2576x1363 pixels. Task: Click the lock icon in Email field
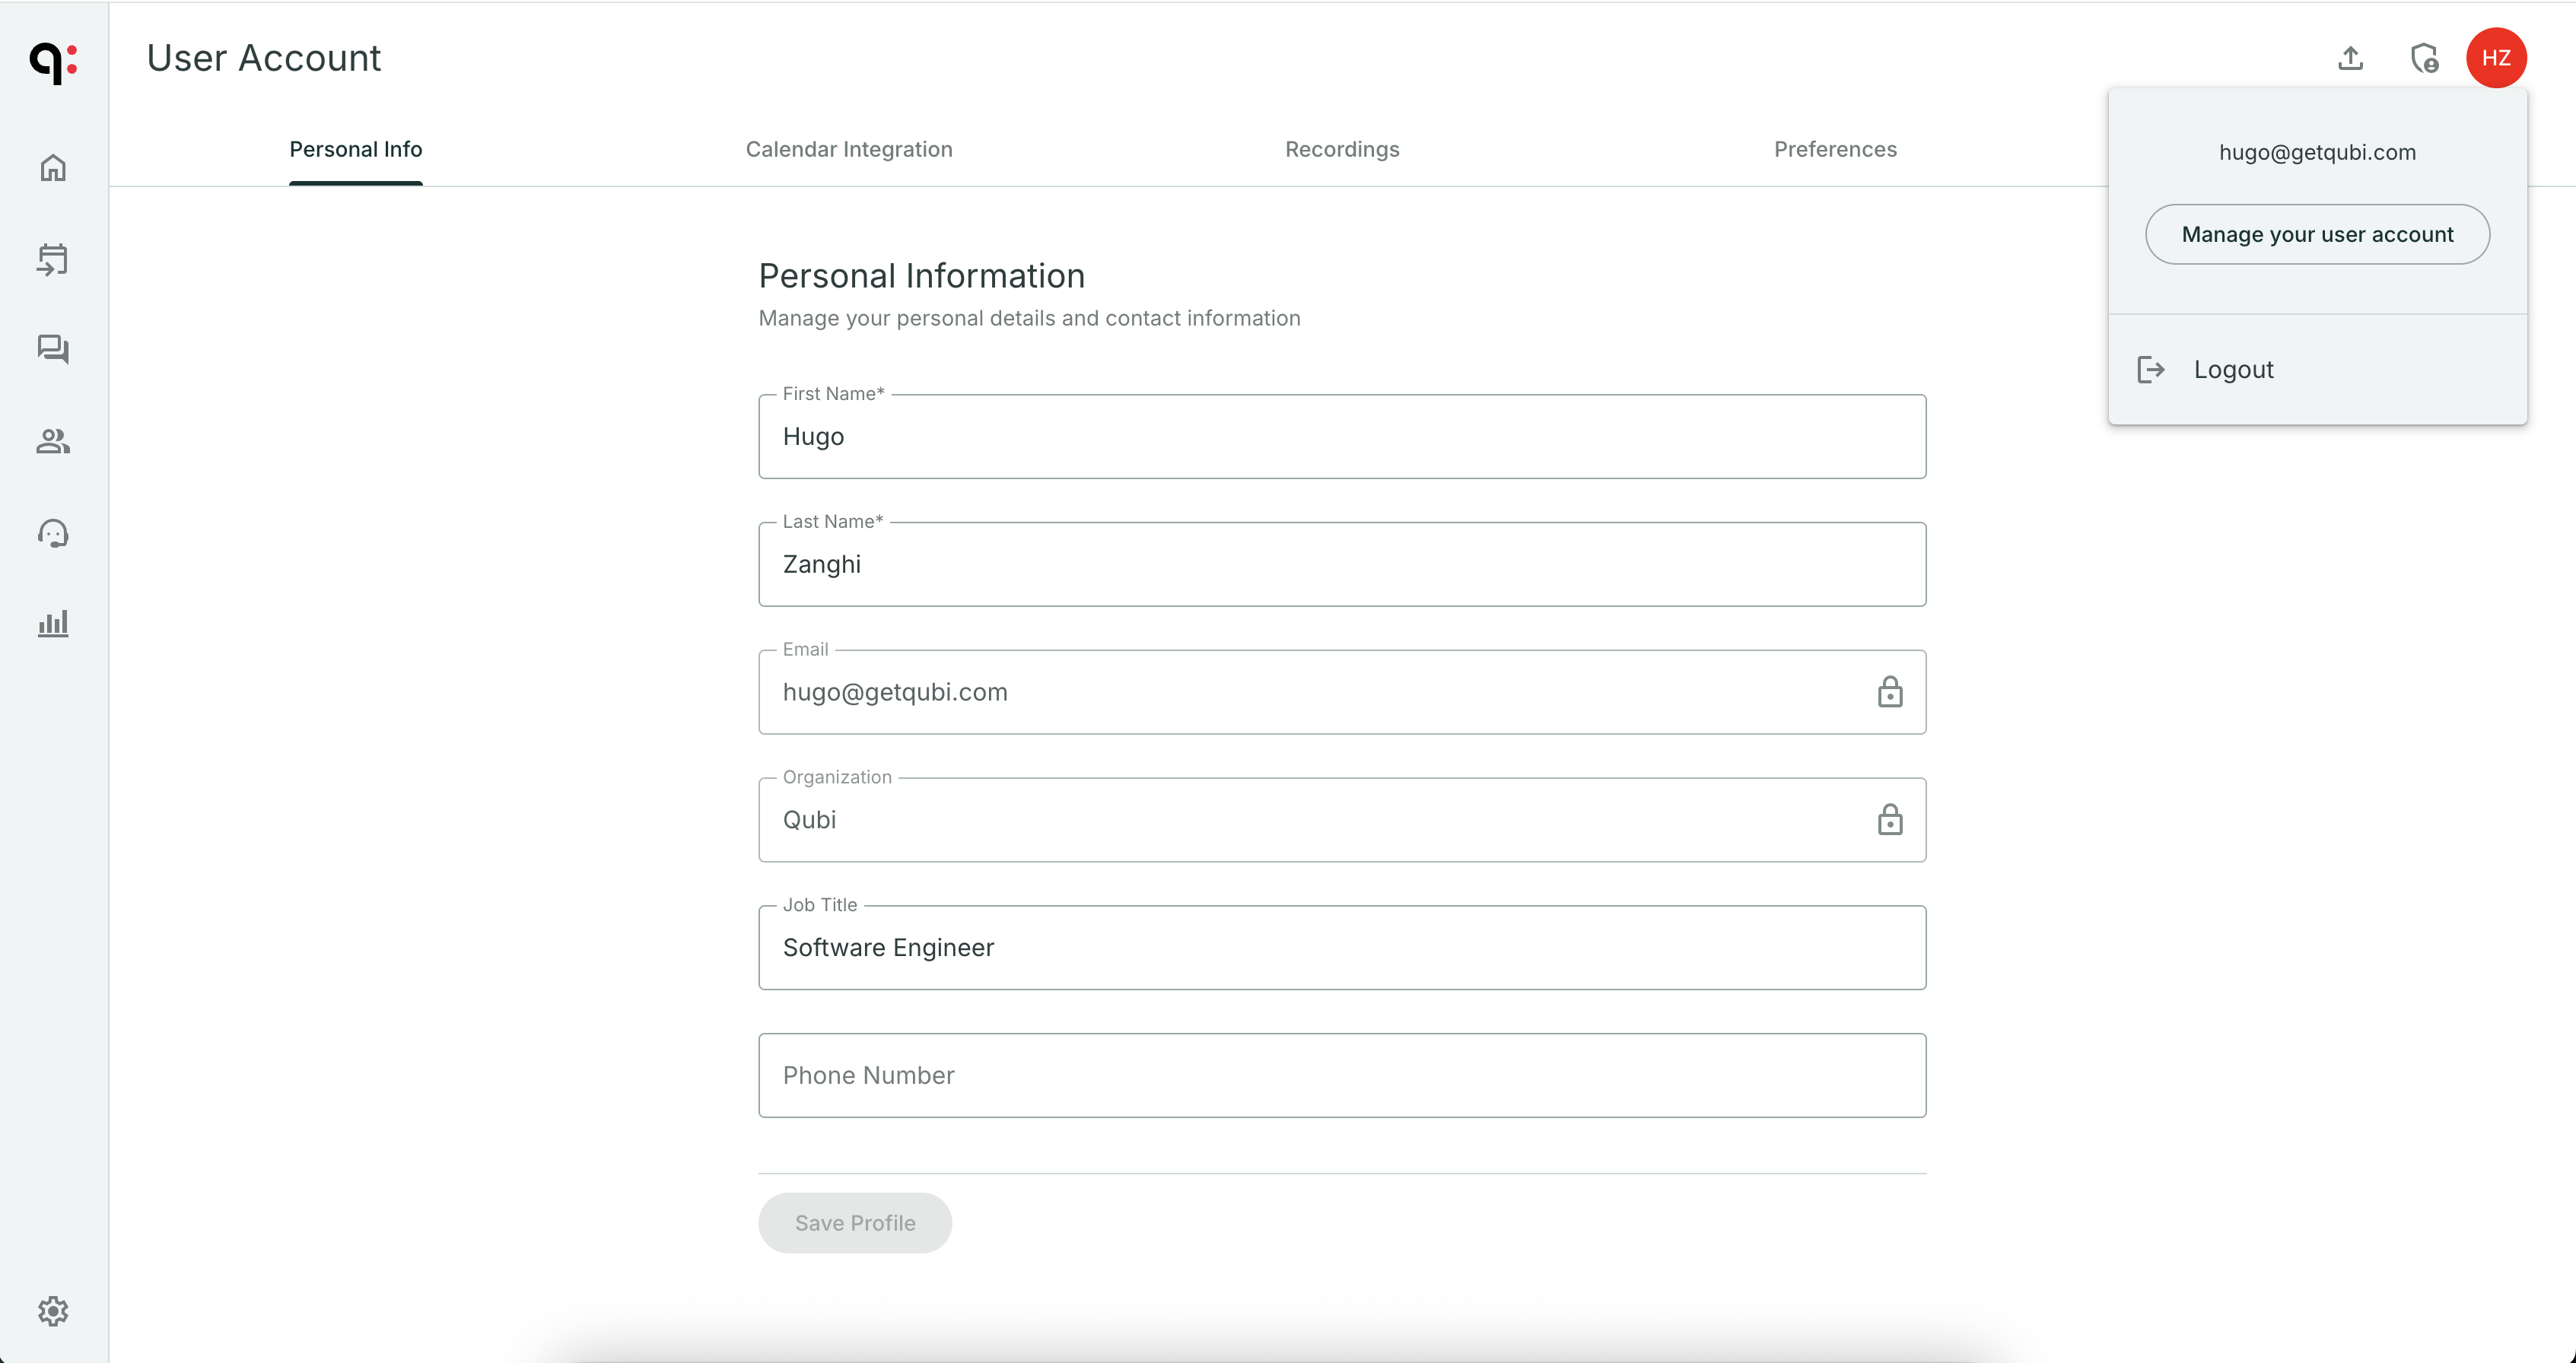click(x=1890, y=692)
